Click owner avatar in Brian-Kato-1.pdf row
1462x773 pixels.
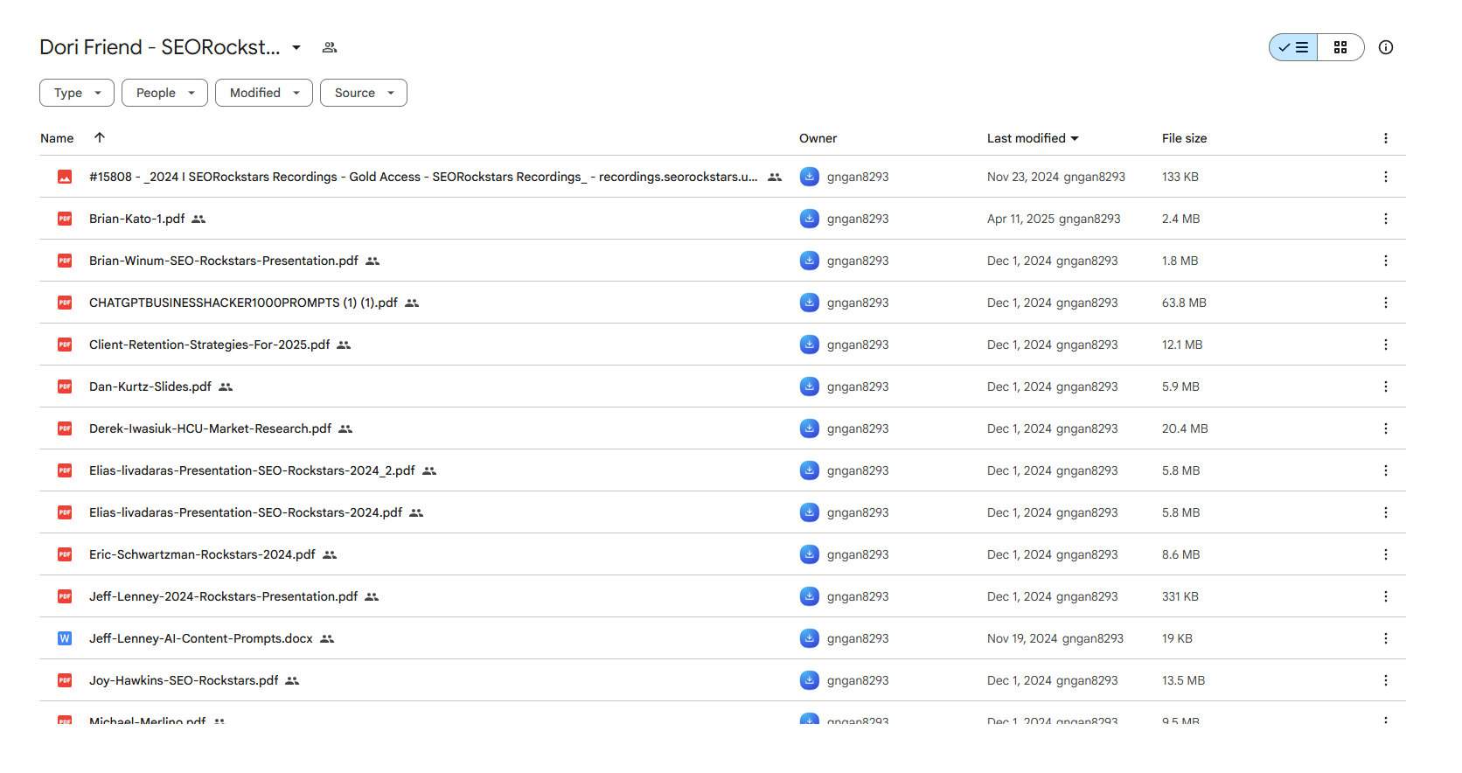pos(810,219)
